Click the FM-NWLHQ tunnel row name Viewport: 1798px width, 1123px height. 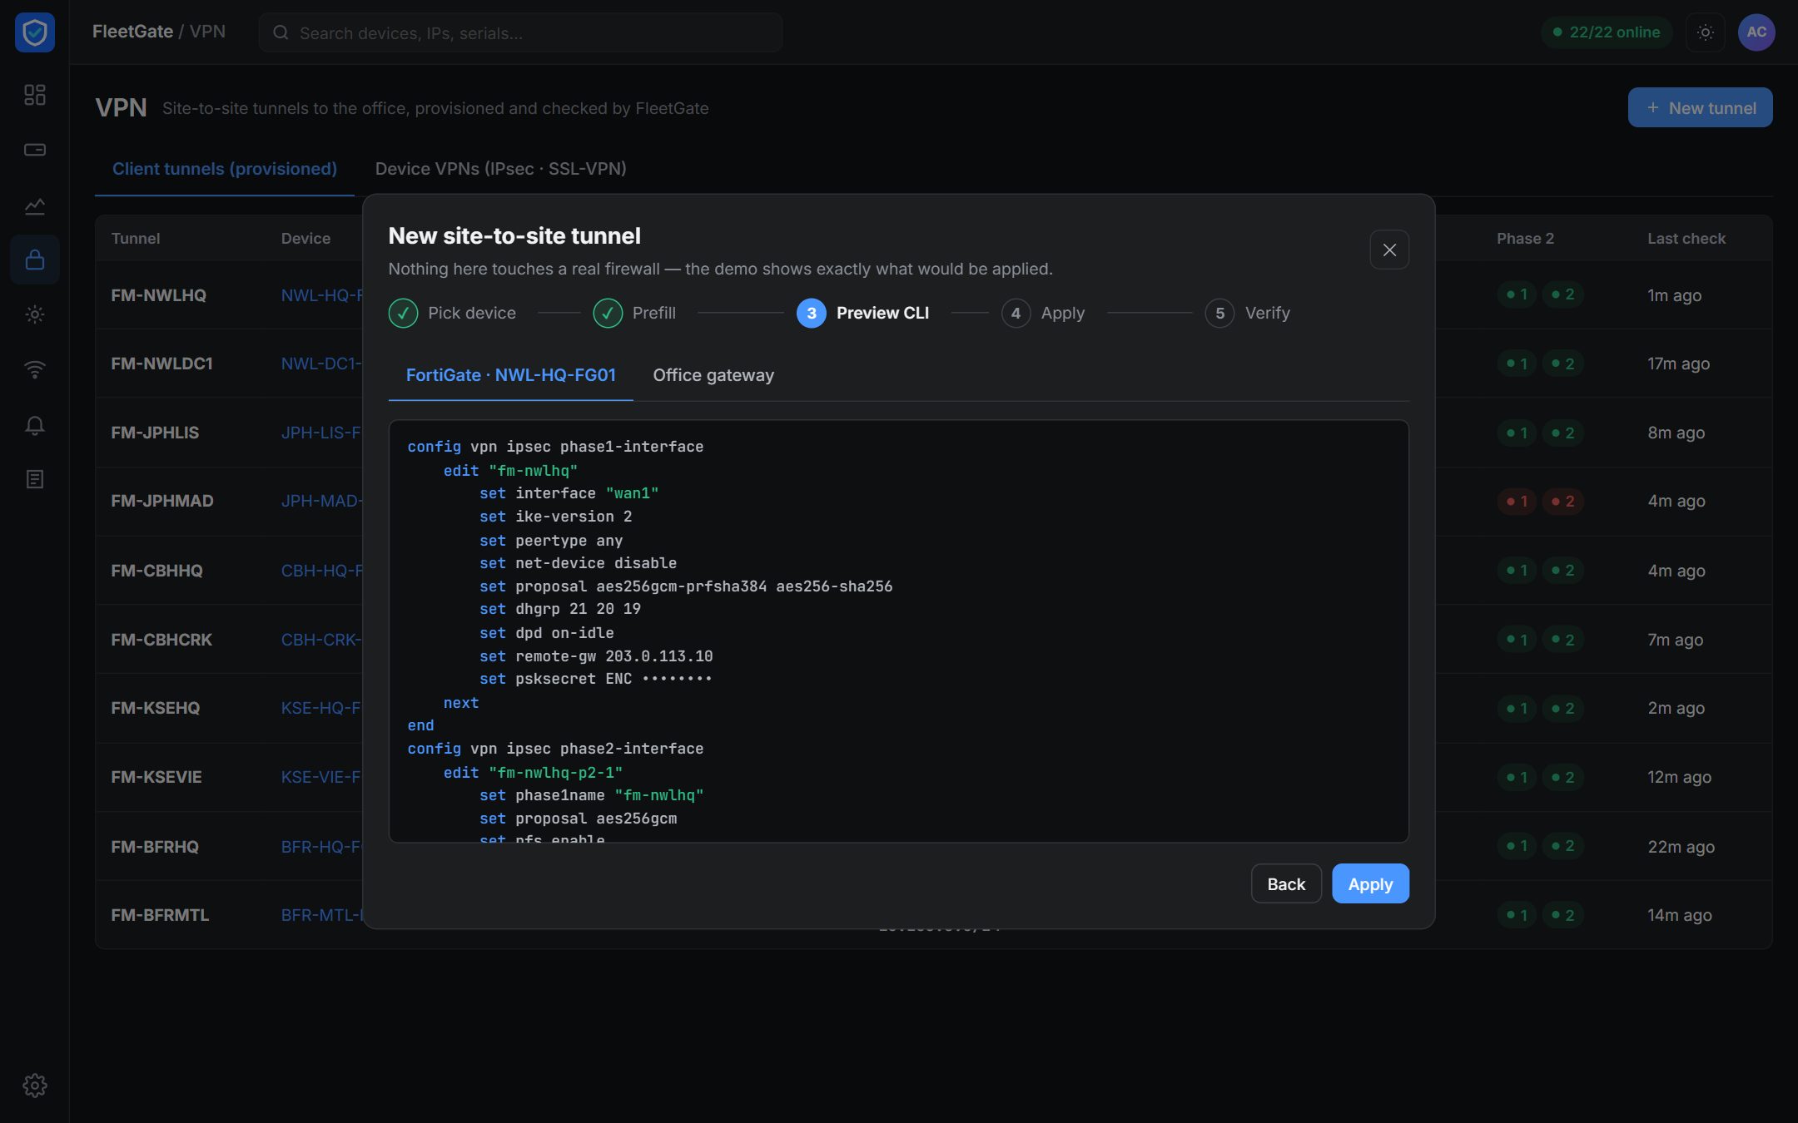(159, 295)
